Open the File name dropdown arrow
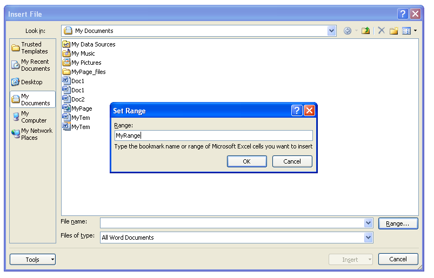Screen dimensions: 434x278 click(368, 223)
